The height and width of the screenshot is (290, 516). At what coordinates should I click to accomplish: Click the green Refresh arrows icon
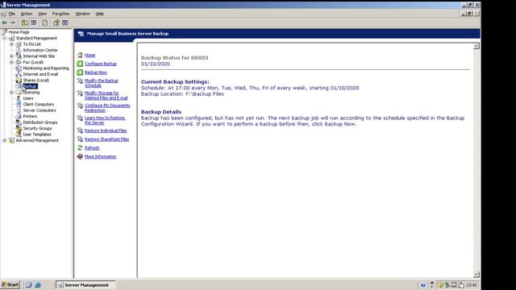[x=80, y=148]
